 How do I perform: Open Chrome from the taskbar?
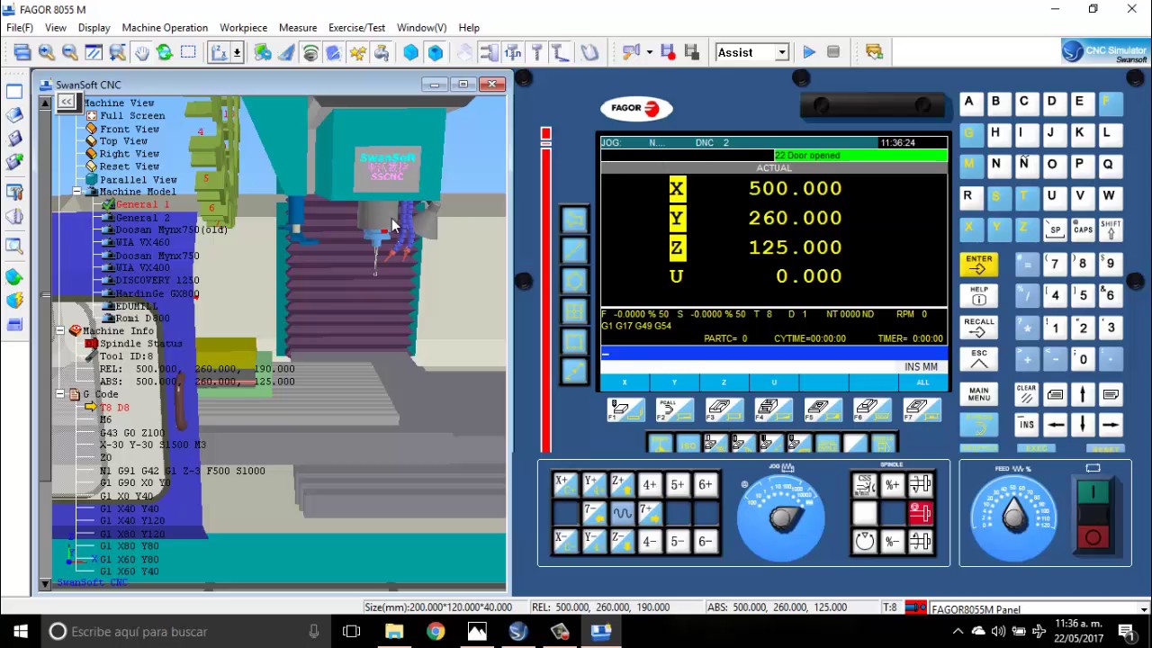pyautogui.click(x=436, y=632)
